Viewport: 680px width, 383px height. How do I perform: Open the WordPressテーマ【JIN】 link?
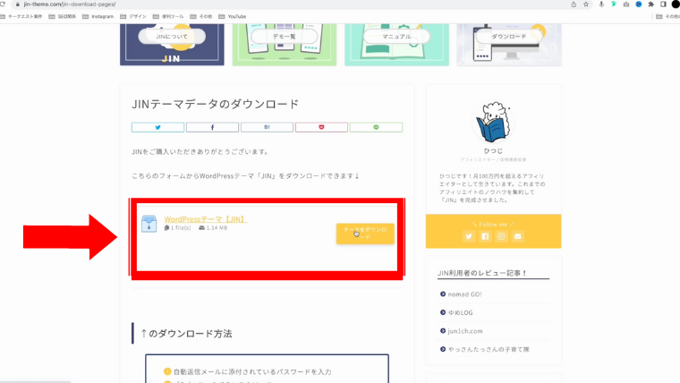click(206, 219)
